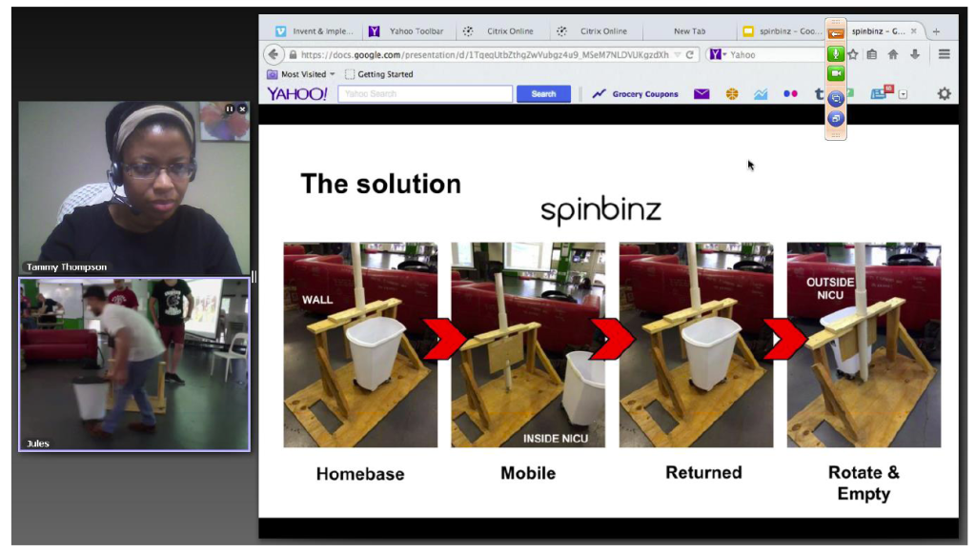The width and height of the screenshot is (976, 552).
Task: Click the "Returned" caption
Action: click(x=703, y=472)
